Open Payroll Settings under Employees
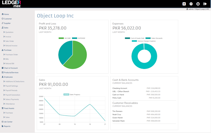 (x=12, y=86)
